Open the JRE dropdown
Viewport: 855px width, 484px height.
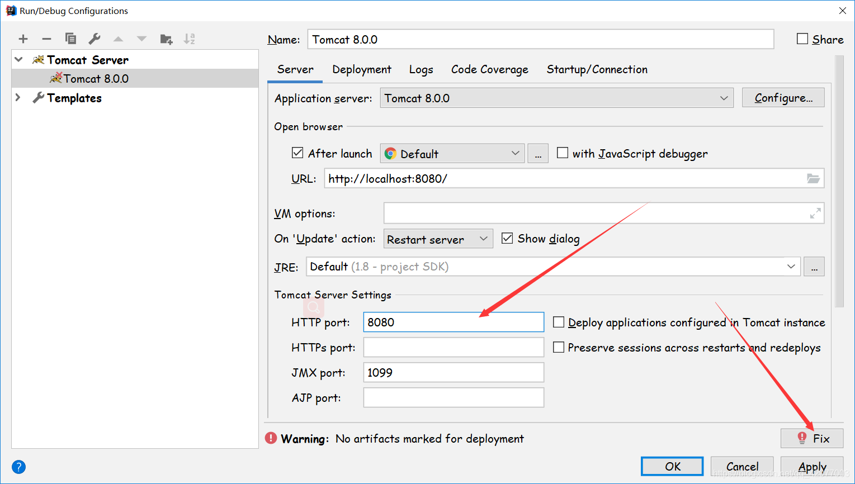point(553,267)
